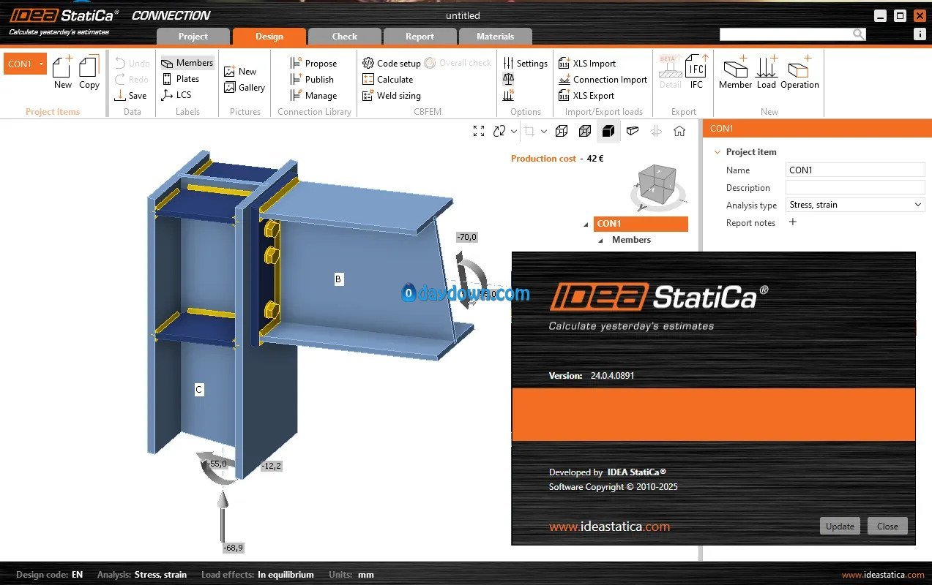Click the perspective box view icon
The width and height of the screenshot is (932, 585).
point(633,131)
